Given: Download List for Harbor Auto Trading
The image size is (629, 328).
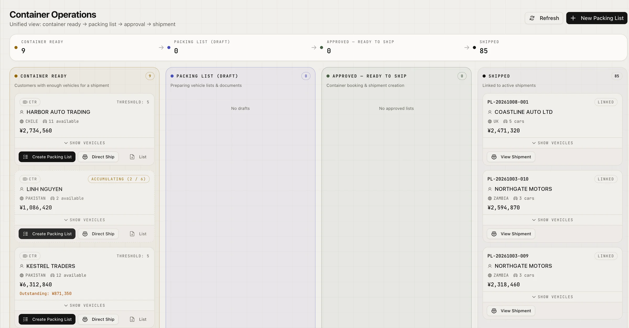Looking at the screenshot, I should [x=138, y=157].
